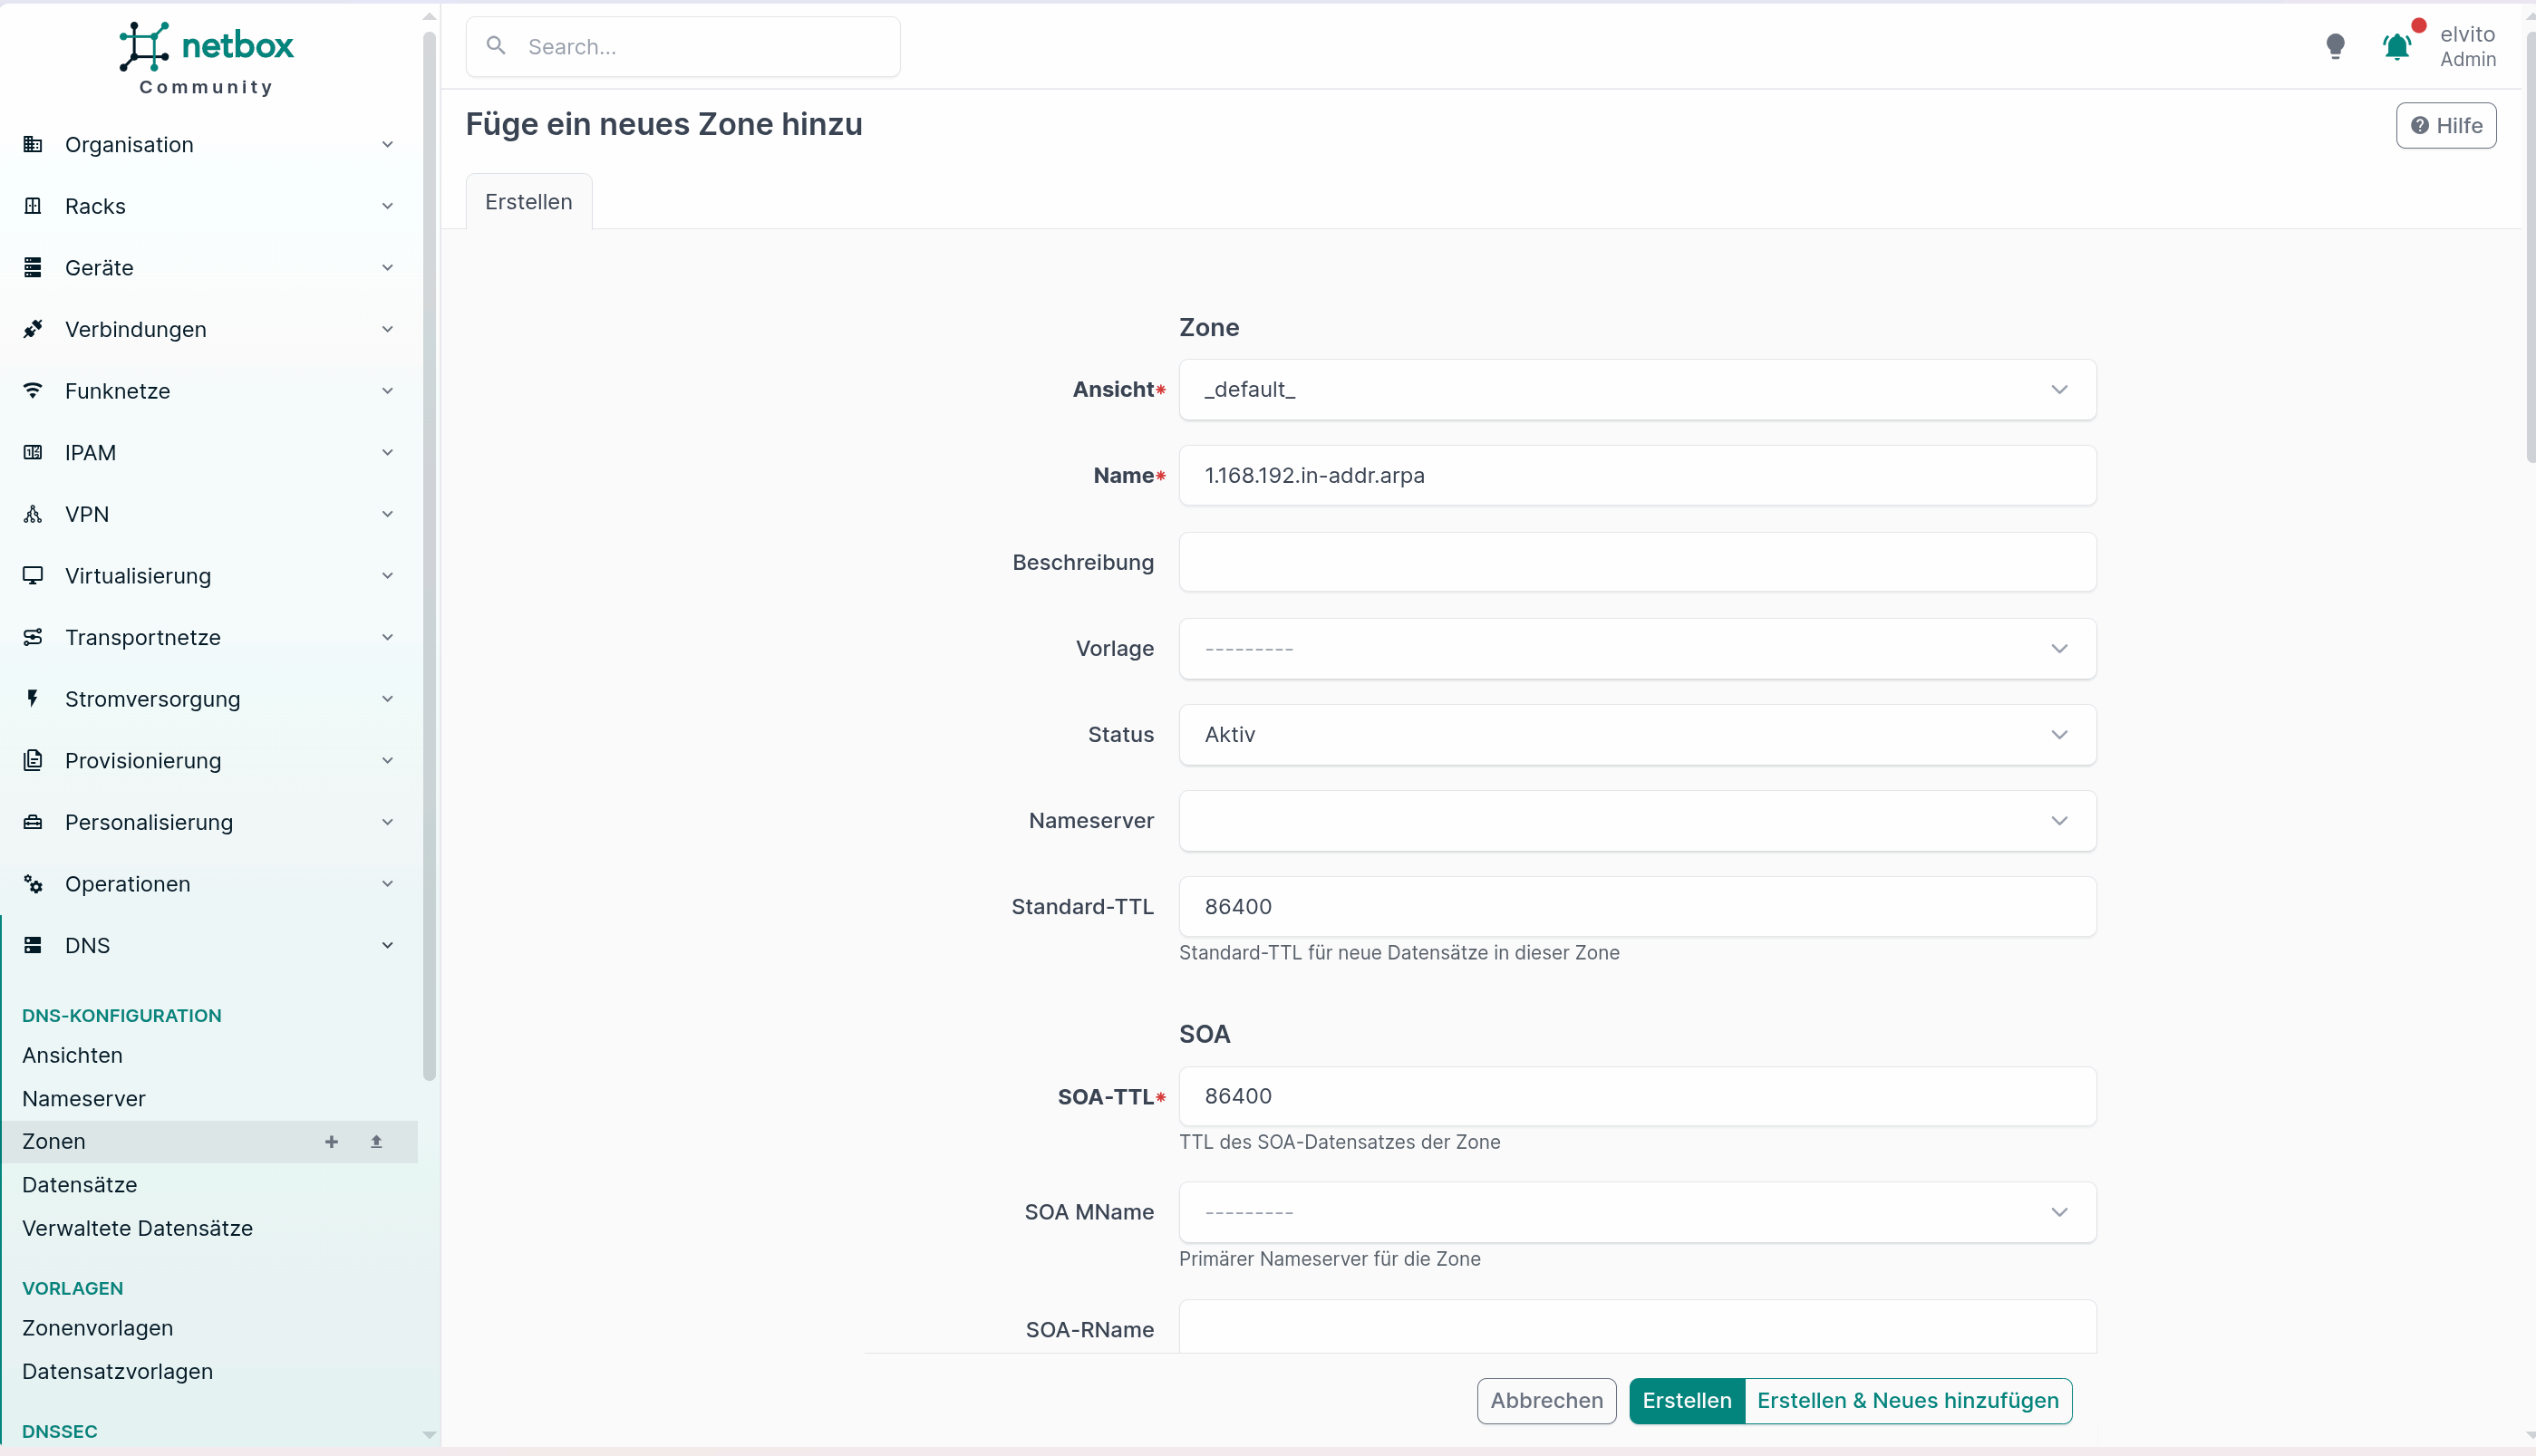Expand the Provisionierung menu chevron
The height and width of the screenshot is (1456, 2536).
click(x=387, y=761)
